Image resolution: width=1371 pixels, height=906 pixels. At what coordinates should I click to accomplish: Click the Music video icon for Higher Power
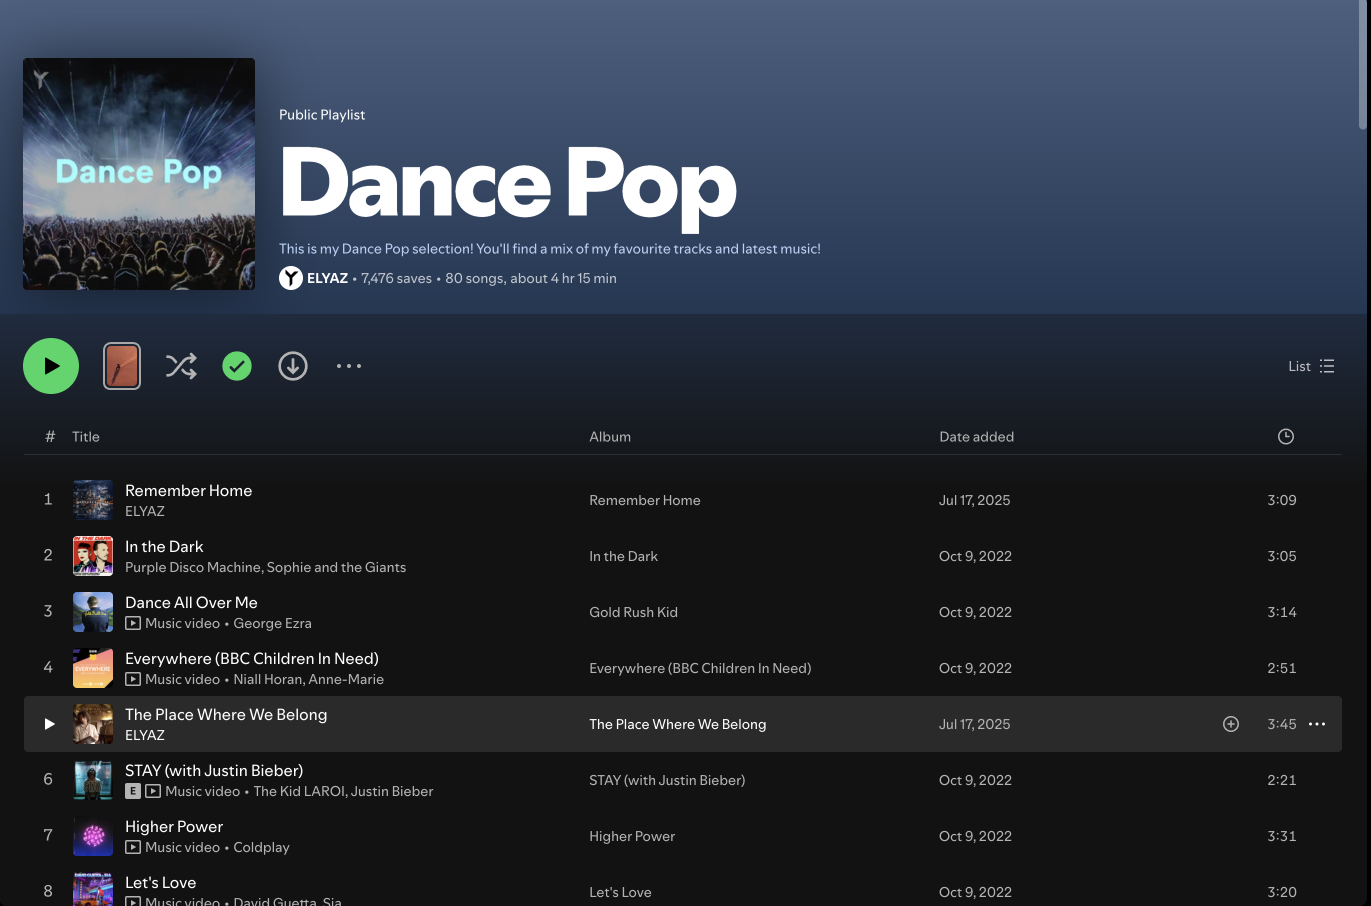pos(133,847)
